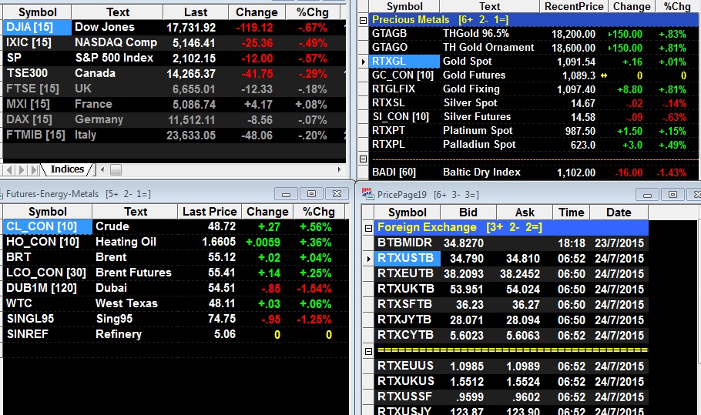Image resolution: width=701 pixels, height=415 pixels.
Task: Close the Futures-Energy-Metals window
Action: click(x=337, y=194)
